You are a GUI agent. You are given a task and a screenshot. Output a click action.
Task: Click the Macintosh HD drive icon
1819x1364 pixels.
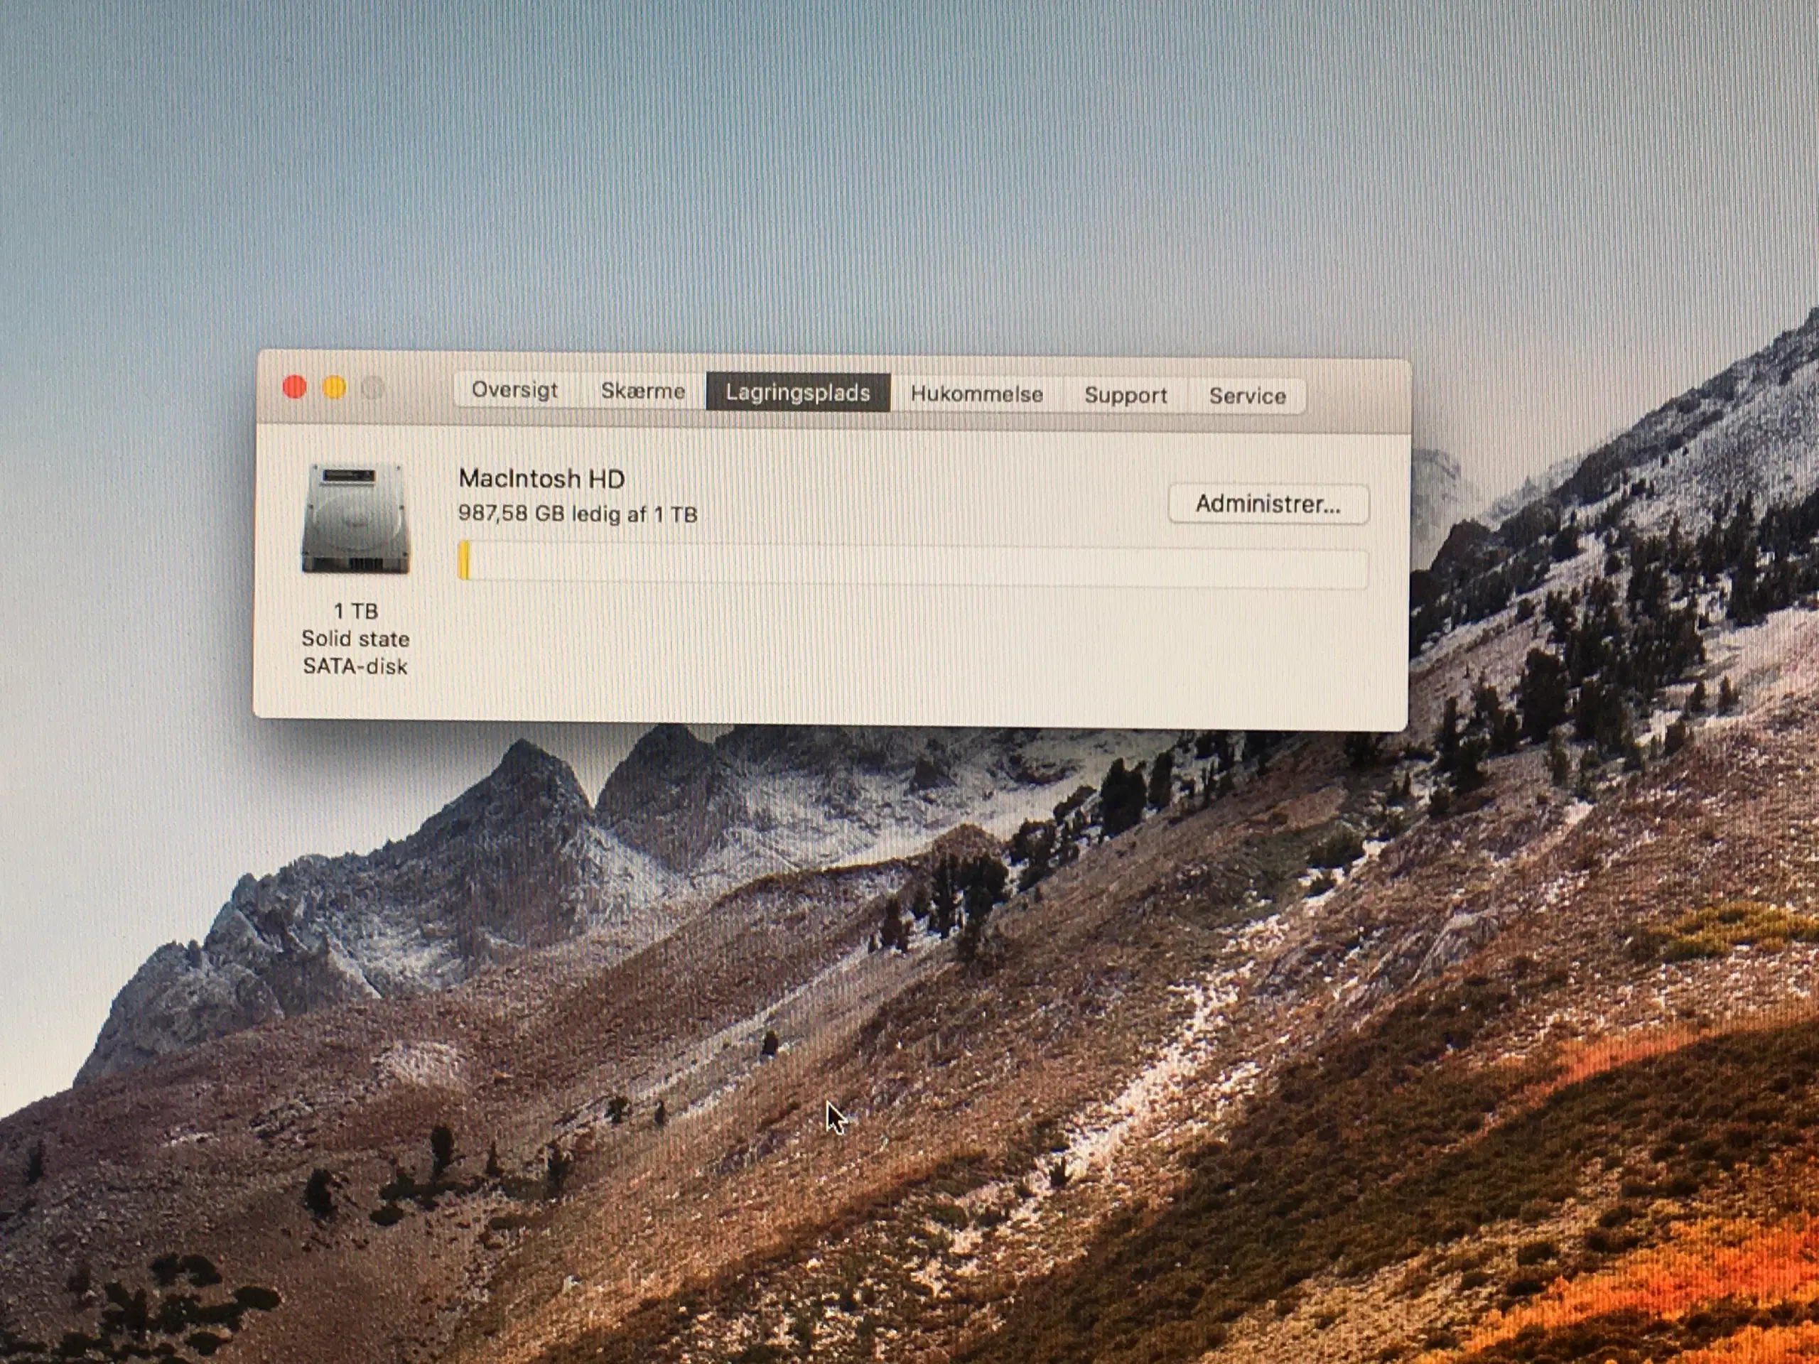[355, 519]
